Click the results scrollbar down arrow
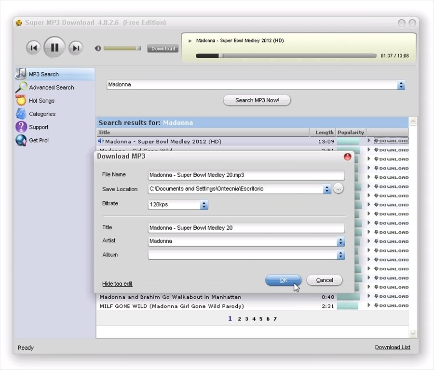Viewport: 434px width, 370px height. click(x=413, y=334)
